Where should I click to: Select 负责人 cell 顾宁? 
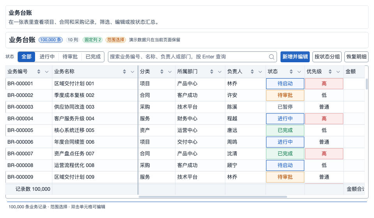click(245, 165)
